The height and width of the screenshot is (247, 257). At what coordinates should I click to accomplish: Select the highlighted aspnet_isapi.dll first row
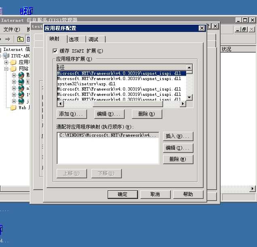[121, 73]
